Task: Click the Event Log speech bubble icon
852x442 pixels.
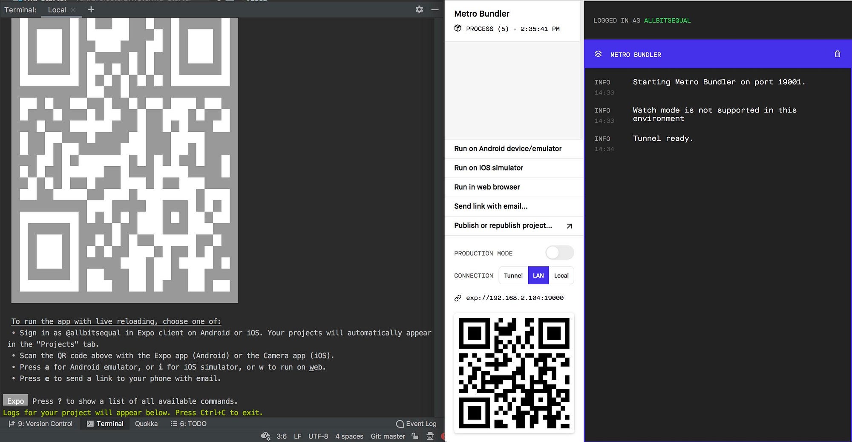Action: tap(400, 424)
